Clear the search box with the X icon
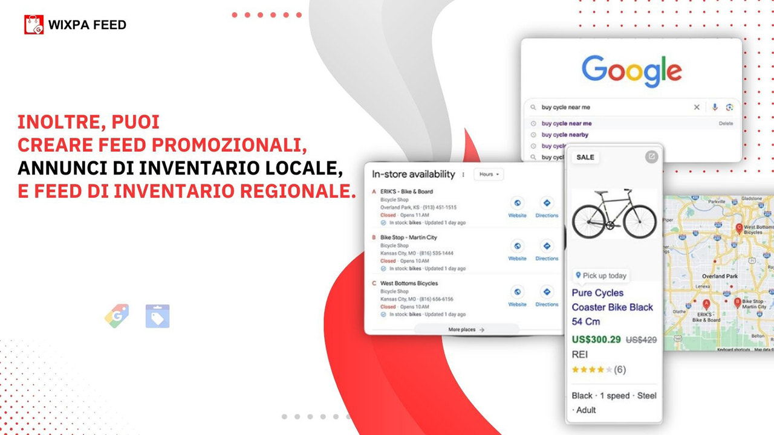The width and height of the screenshot is (774, 435). [697, 107]
